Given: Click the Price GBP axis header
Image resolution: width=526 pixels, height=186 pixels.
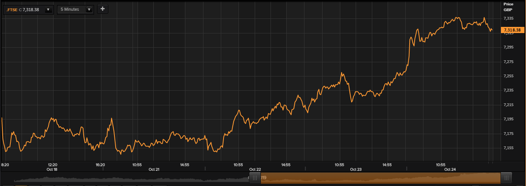Looking at the screenshot, I should coord(508,7).
